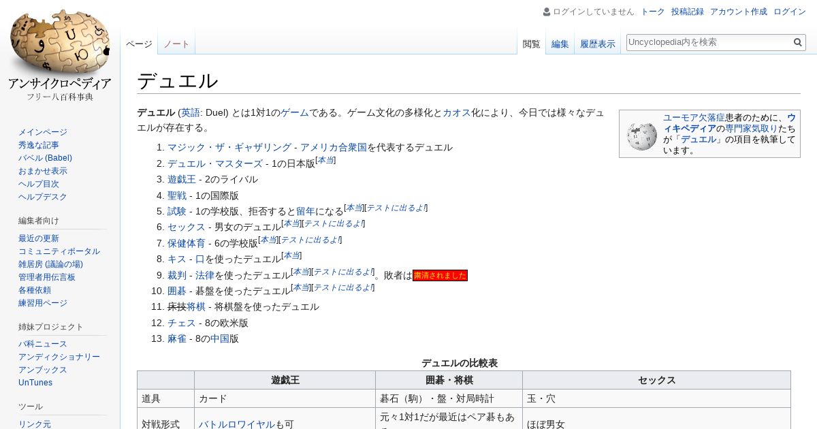Open 保健体育 list link
This screenshot has width=817, height=429.
pos(187,243)
